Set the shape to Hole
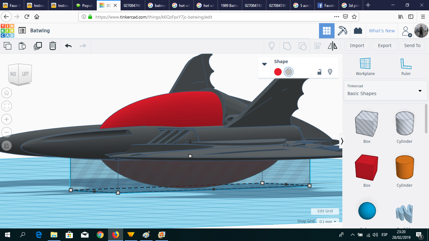429x241 pixels. click(289, 72)
